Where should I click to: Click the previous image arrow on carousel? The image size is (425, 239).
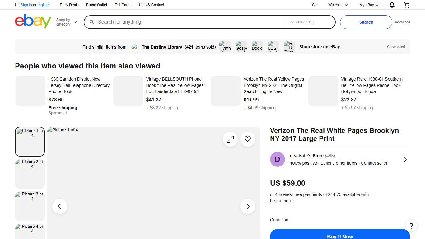pos(59,206)
